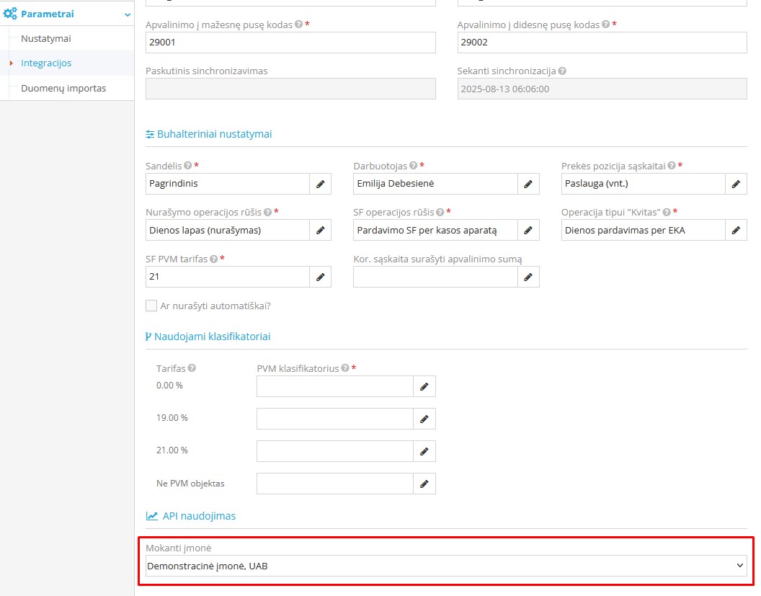Open Nustatymai in the sidebar
Image resolution: width=761 pixels, height=596 pixels.
pyautogui.click(x=46, y=38)
